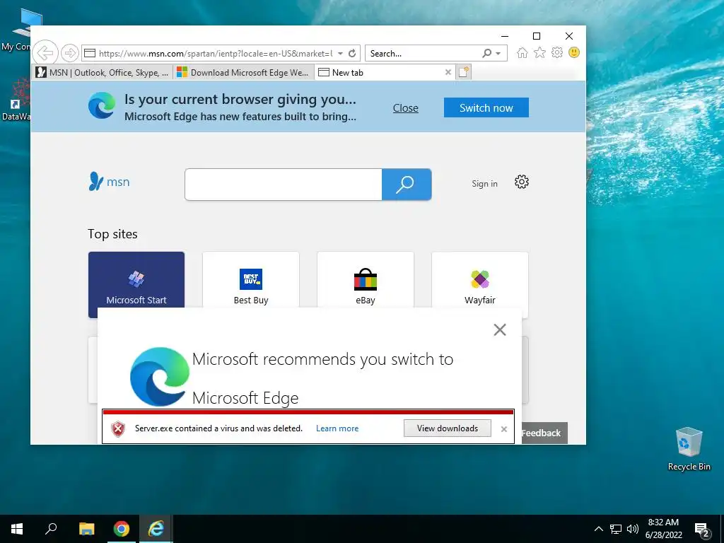Refresh the page with reload icon

[352, 53]
